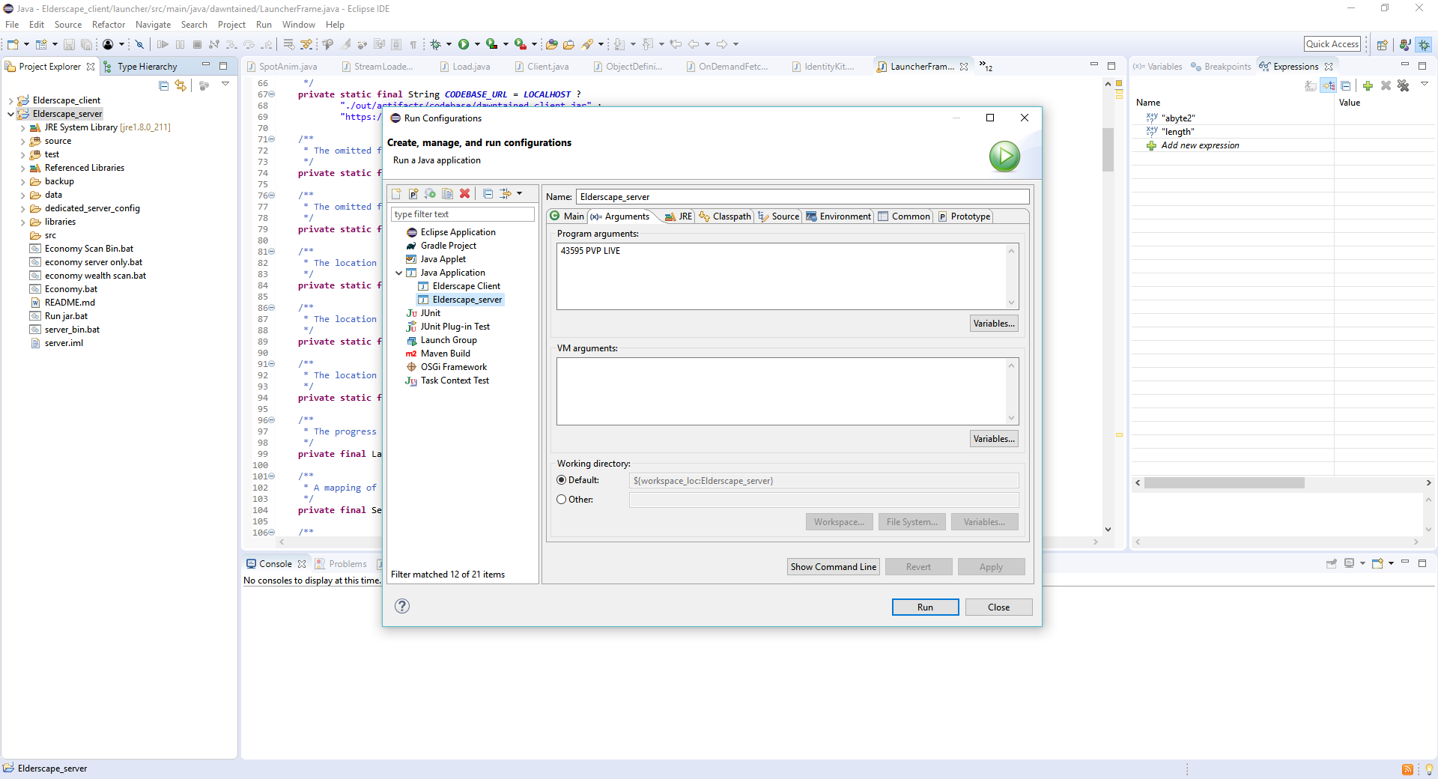This screenshot has width=1438, height=779.
Task: Click Coverage launch icon in toolbar
Action: 491,45
